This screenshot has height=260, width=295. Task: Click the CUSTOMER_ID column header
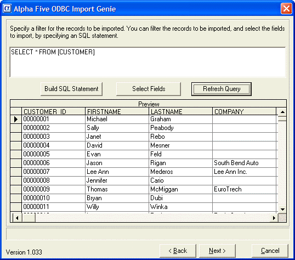tap(53, 111)
